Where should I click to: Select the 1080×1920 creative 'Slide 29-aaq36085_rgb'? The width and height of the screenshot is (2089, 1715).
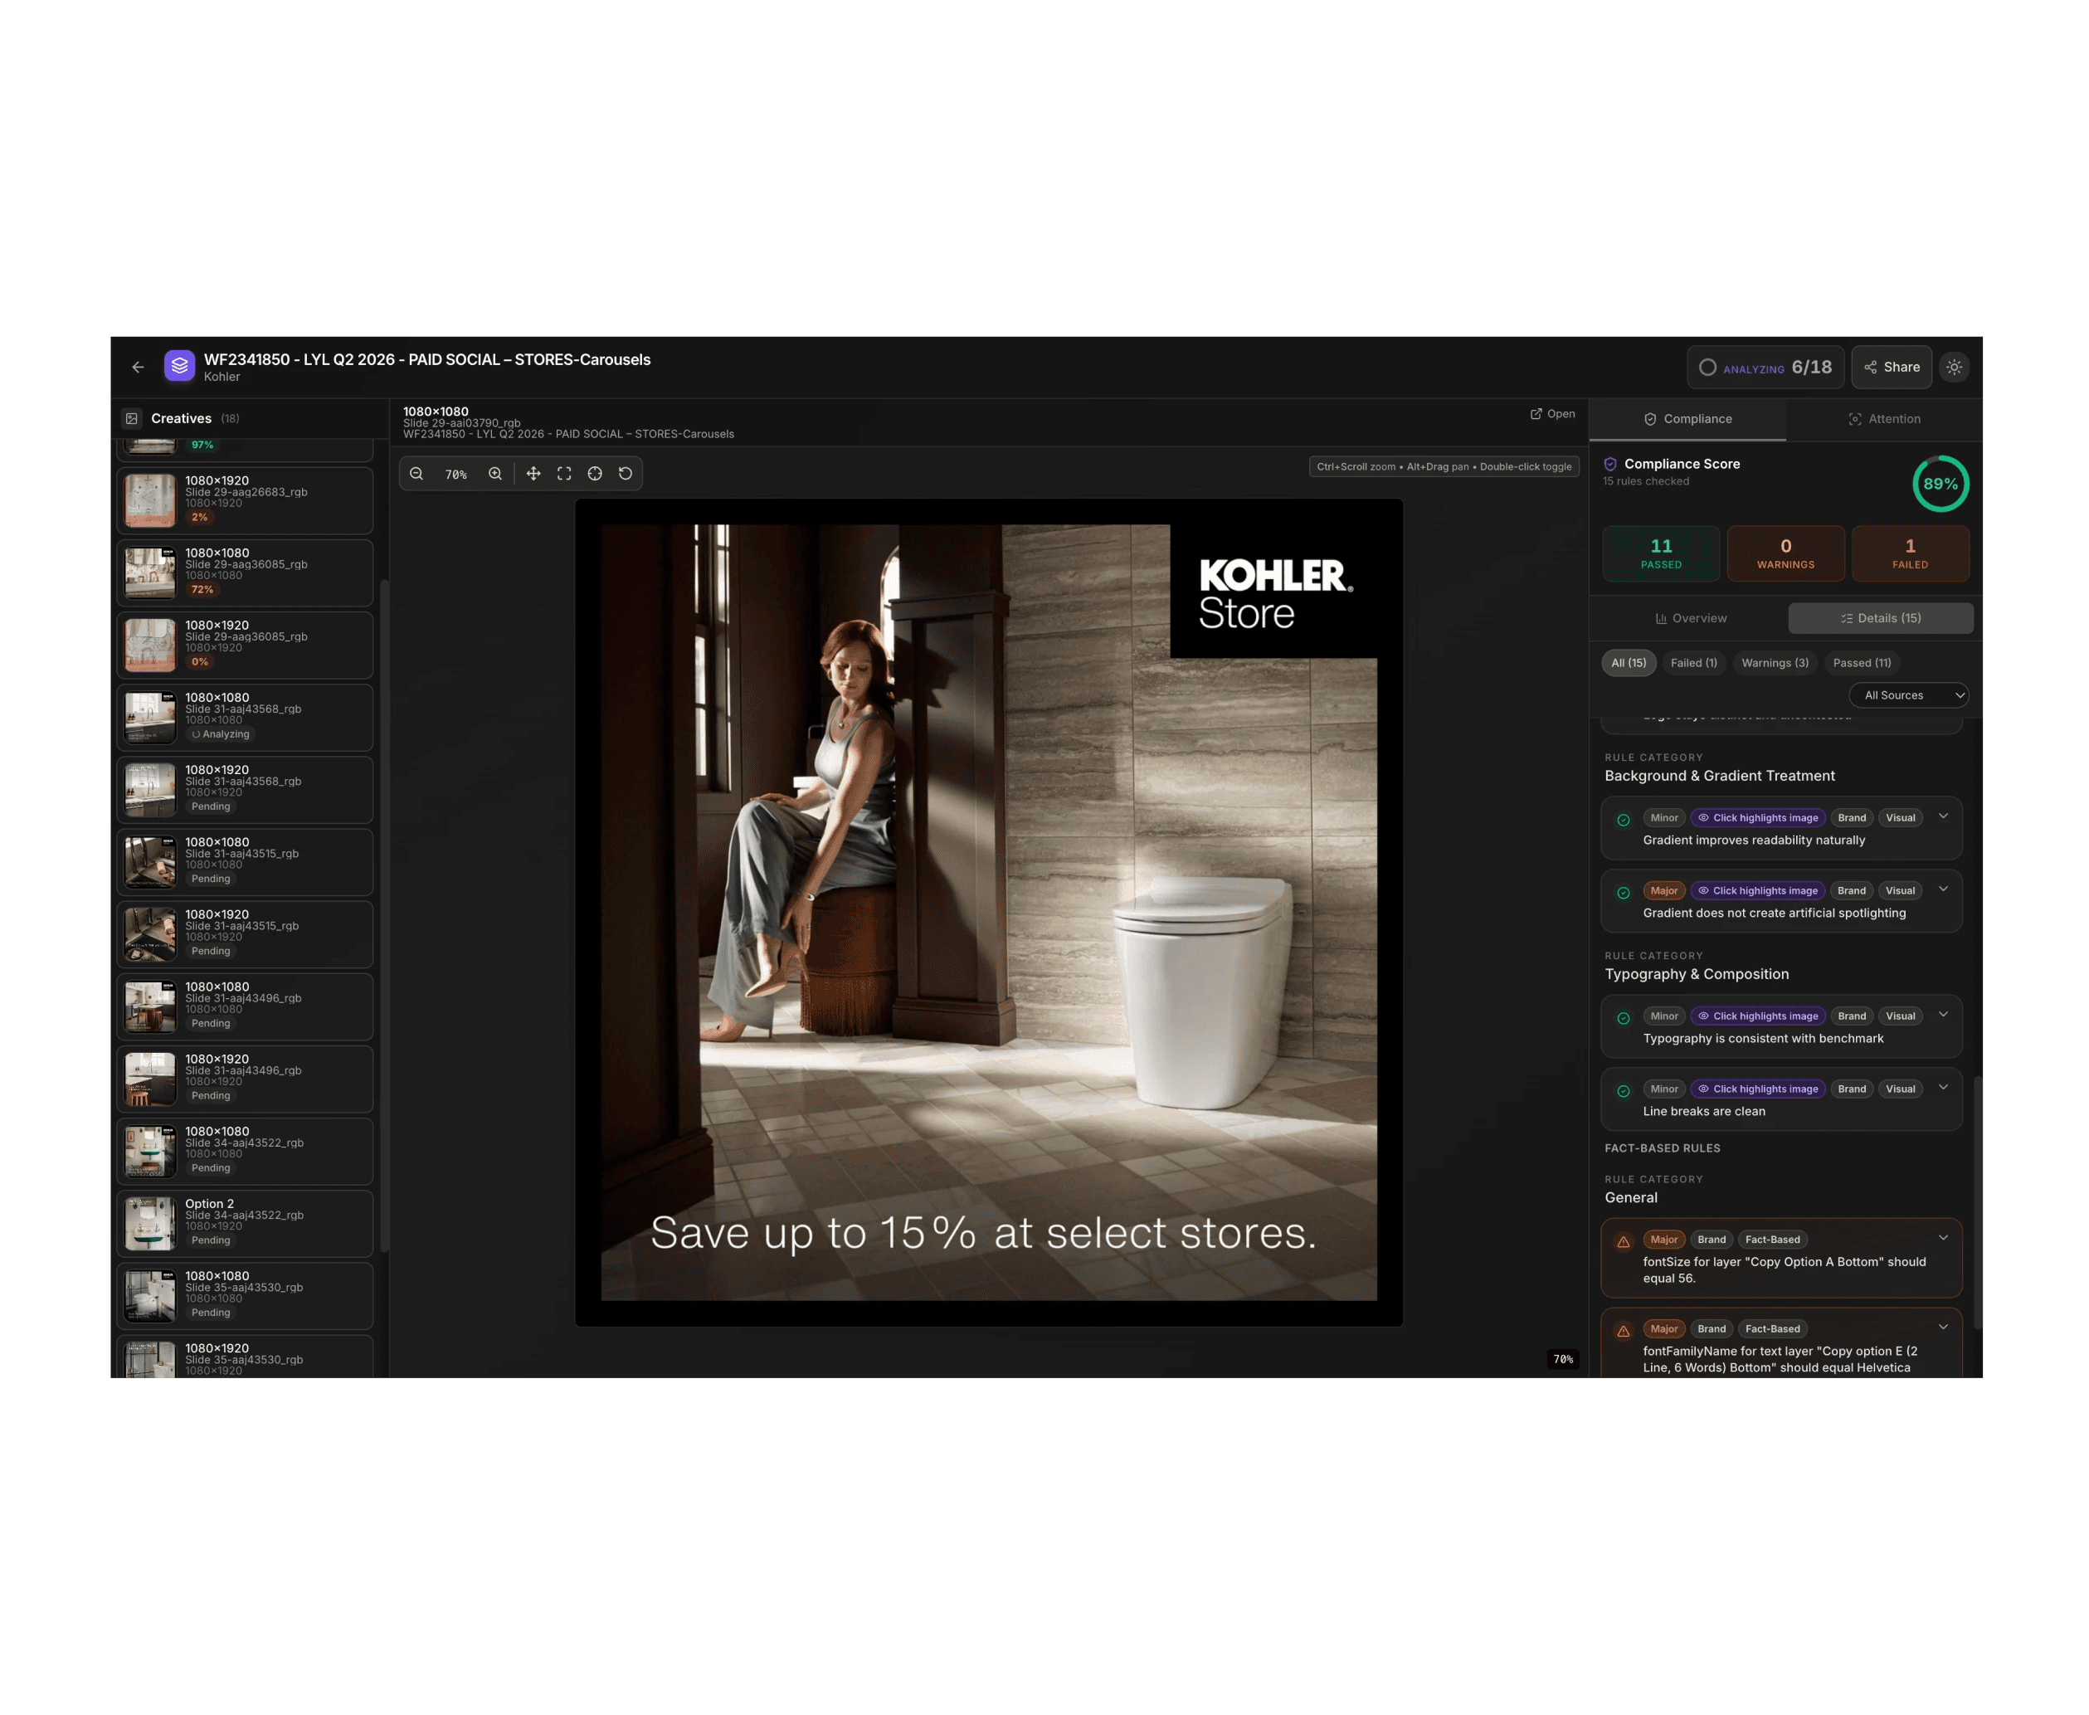pos(245,646)
